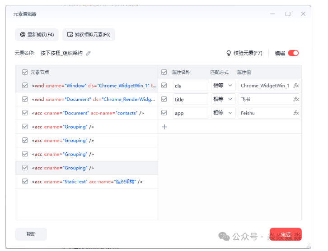Select the StaticText 组织架构 node row
Screen dimensions: 328x251
(x=86, y=182)
